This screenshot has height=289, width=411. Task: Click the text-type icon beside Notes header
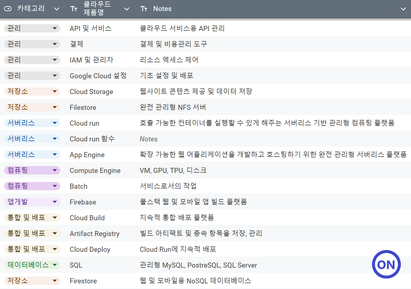(x=144, y=9)
